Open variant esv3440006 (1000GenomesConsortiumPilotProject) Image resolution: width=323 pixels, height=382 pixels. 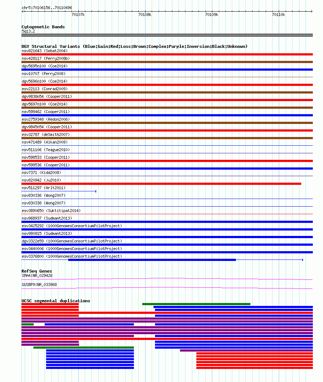click(72, 249)
